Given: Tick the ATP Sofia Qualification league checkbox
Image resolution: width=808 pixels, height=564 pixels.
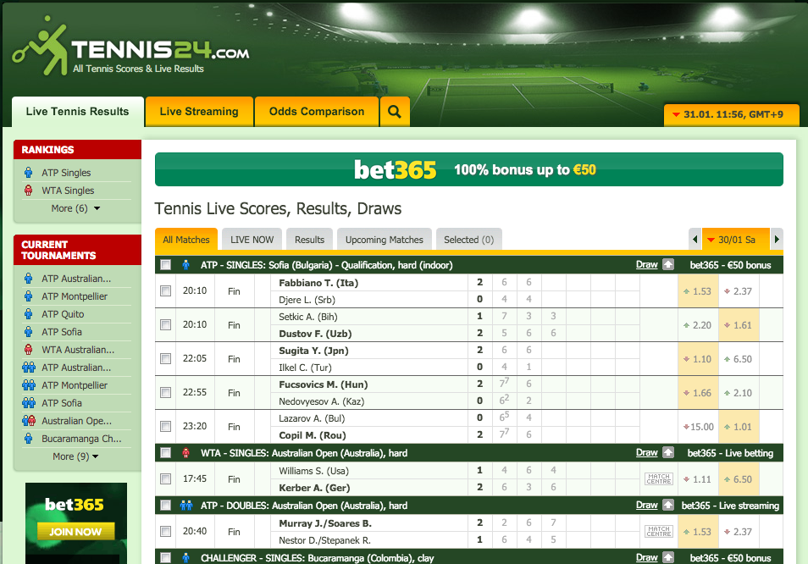Looking at the screenshot, I should coord(165,265).
